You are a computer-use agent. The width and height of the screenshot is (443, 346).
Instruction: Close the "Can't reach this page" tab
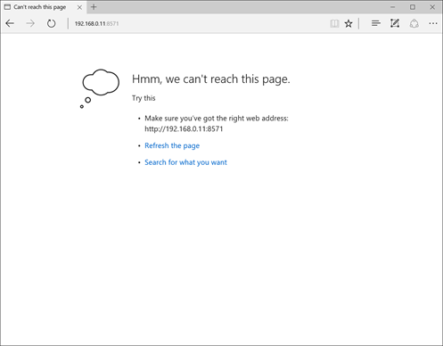pyautogui.click(x=79, y=7)
